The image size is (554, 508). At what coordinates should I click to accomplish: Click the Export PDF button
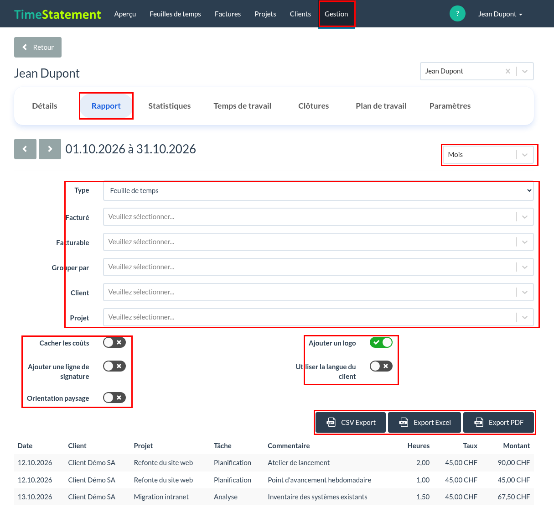tap(498, 422)
